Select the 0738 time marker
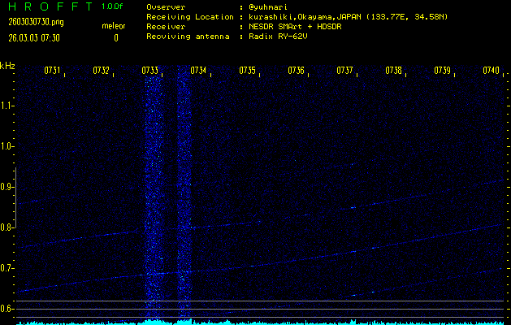 point(393,71)
